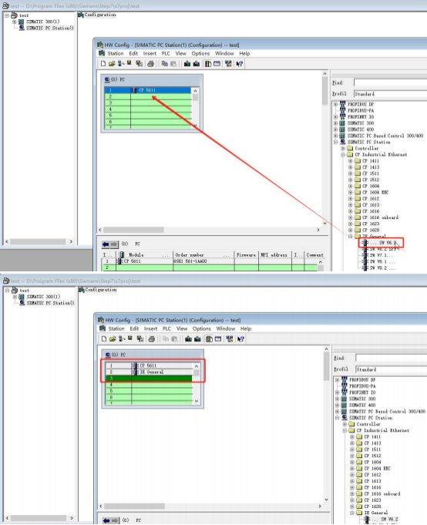Image resolution: width=427 pixels, height=525 pixels.
Task: Click the Module column header
Action: click(144, 255)
